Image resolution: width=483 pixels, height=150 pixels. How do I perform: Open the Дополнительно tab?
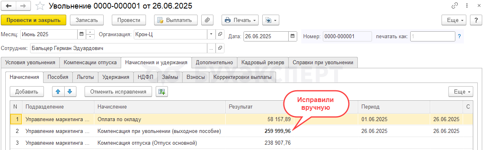pos(214,63)
